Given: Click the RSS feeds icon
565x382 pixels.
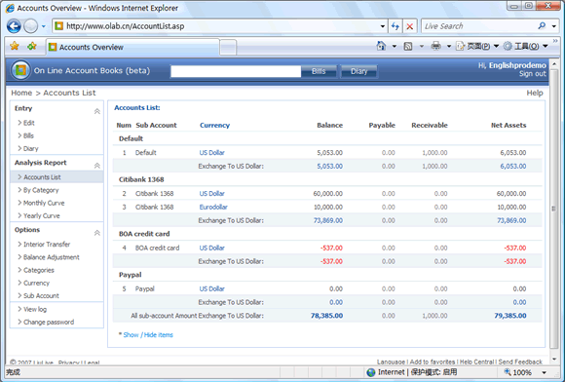Looking at the screenshot, I should point(408,47).
